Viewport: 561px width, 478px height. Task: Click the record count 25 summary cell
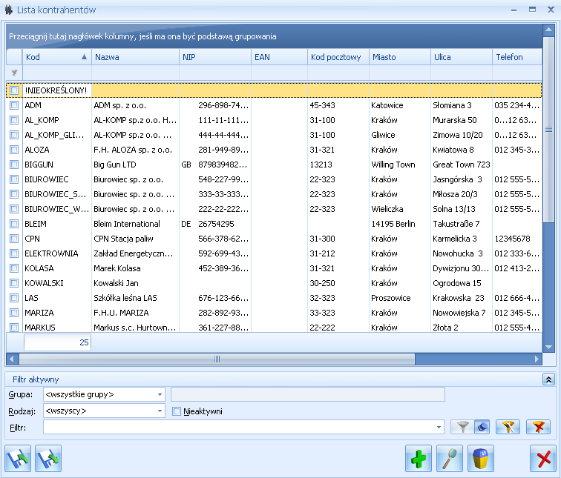(57, 342)
